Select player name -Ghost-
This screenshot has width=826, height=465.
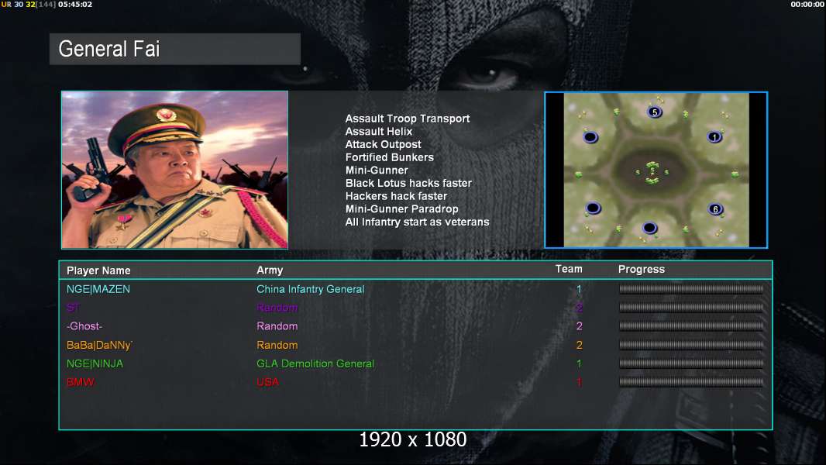pos(84,326)
